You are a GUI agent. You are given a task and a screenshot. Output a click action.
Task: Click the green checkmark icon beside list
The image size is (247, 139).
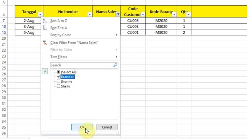click(x=45, y=71)
